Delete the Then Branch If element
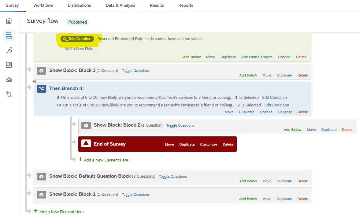Viewport: 360px width, 215px height. coord(302,112)
